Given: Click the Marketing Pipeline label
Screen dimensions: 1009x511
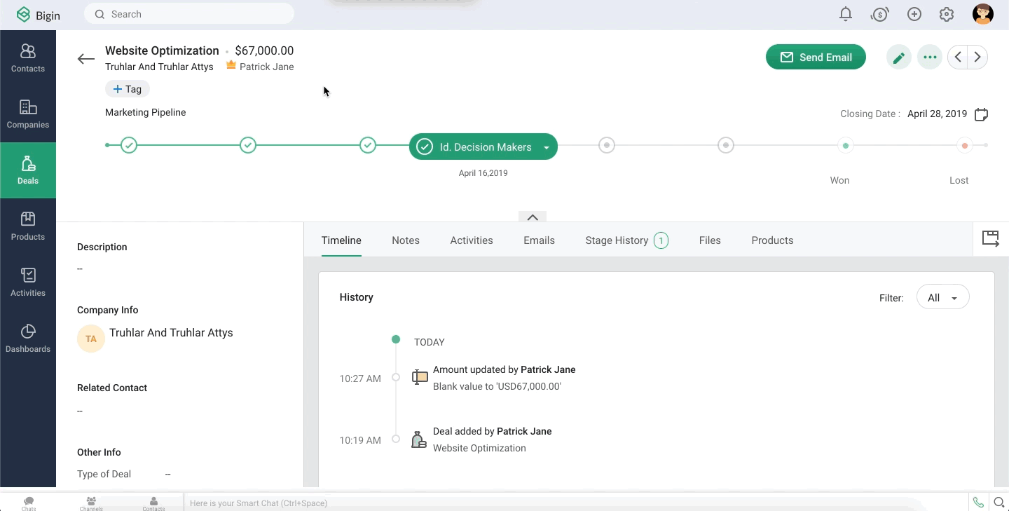Looking at the screenshot, I should pos(146,112).
